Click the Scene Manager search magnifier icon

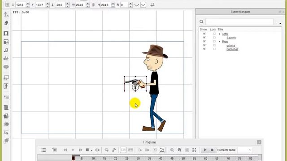click(x=201, y=22)
